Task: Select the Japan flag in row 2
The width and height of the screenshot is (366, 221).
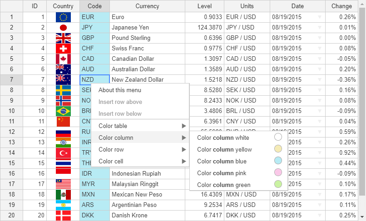Action: (x=63, y=28)
